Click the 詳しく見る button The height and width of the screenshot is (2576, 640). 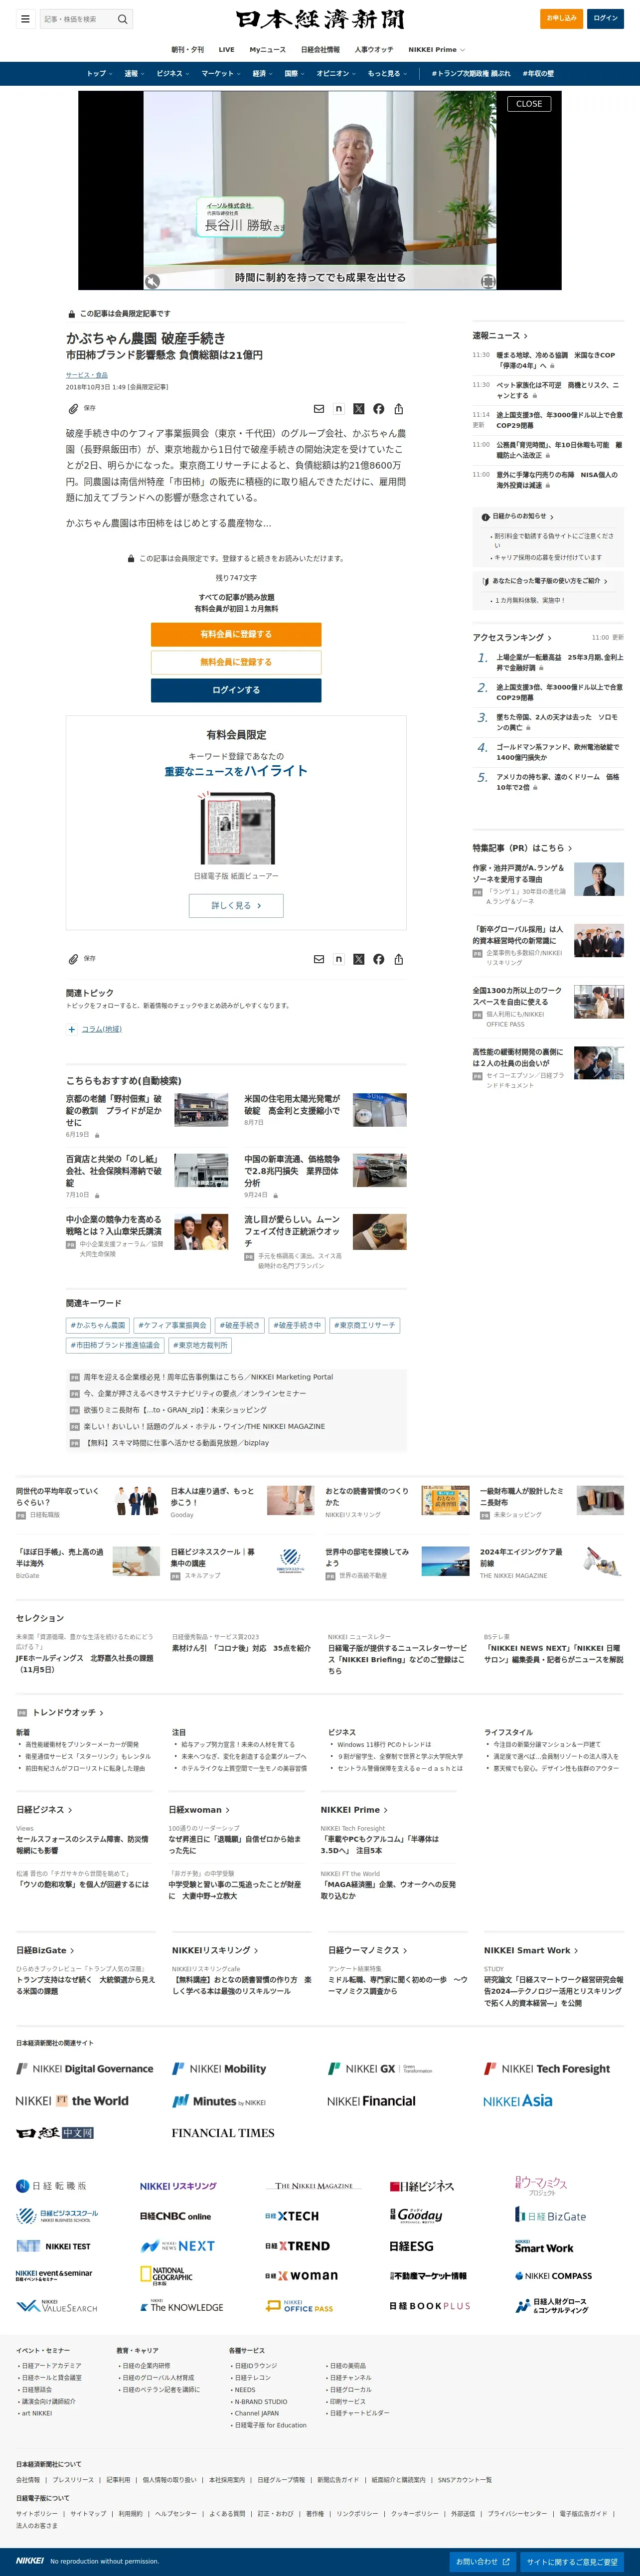[x=236, y=905]
